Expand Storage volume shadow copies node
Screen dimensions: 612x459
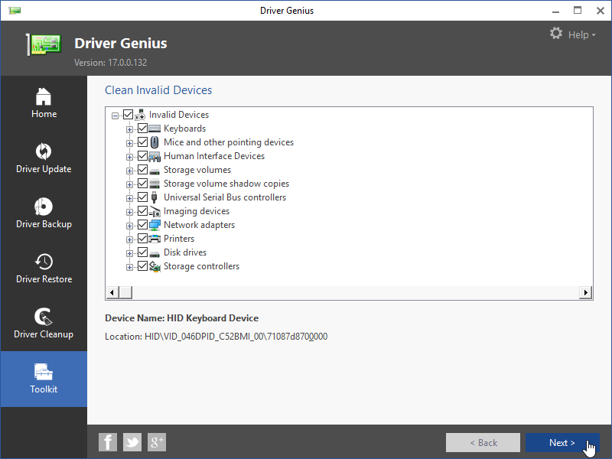[x=129, y=184]
